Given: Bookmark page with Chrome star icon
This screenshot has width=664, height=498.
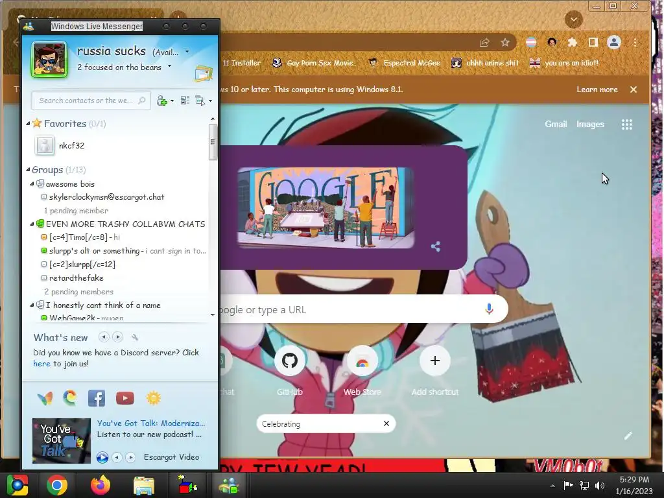Looking at the screenshot, I should pyautogui.click(x=504, y=42).
